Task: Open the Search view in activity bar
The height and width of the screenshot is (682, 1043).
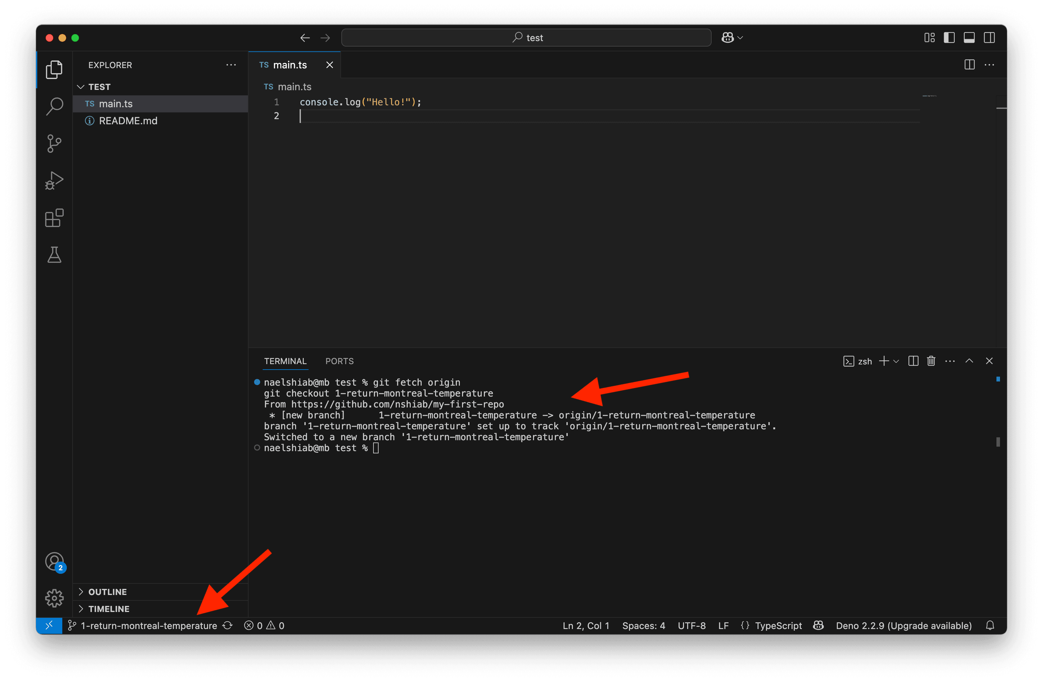Action: pyautogui.click(x=54, y=106)
